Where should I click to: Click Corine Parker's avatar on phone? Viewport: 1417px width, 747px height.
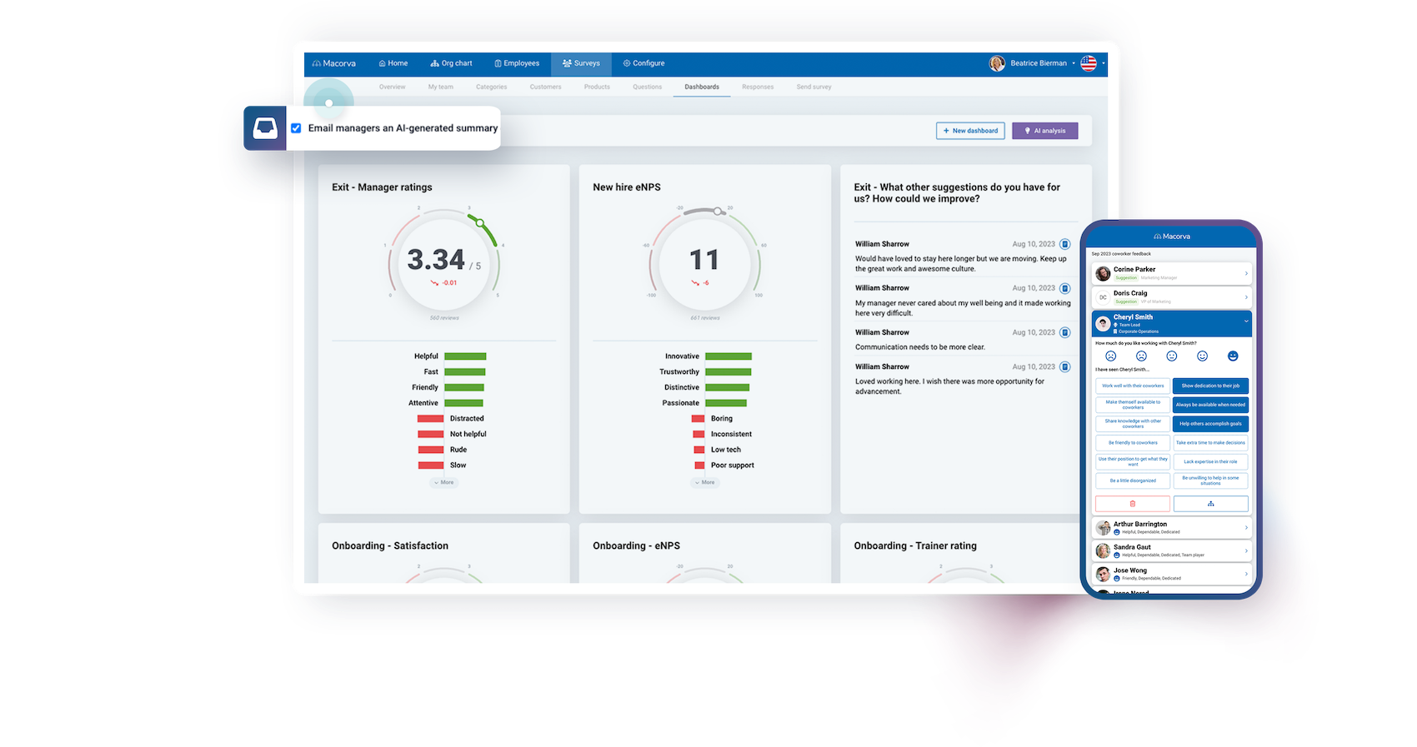click(x=1103, y=273)
